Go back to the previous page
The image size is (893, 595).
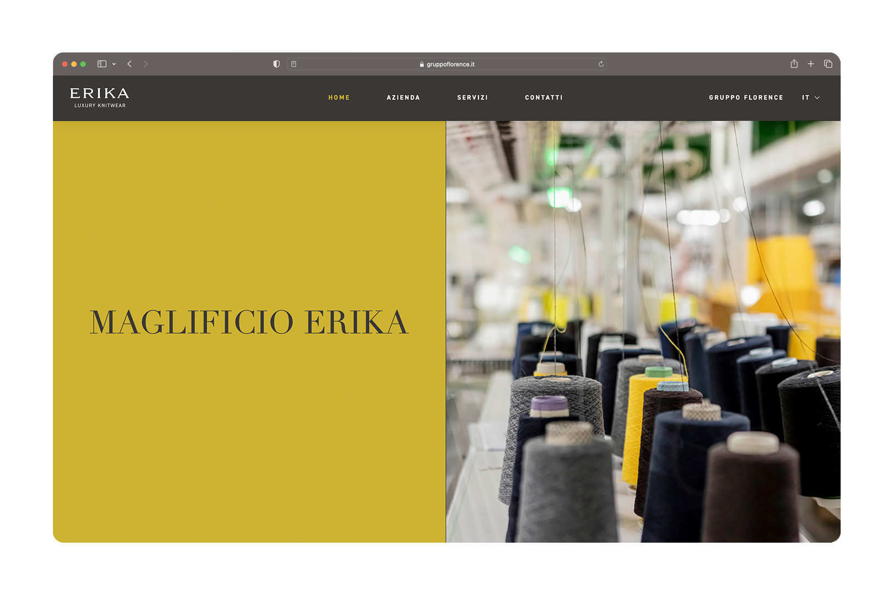130,64
